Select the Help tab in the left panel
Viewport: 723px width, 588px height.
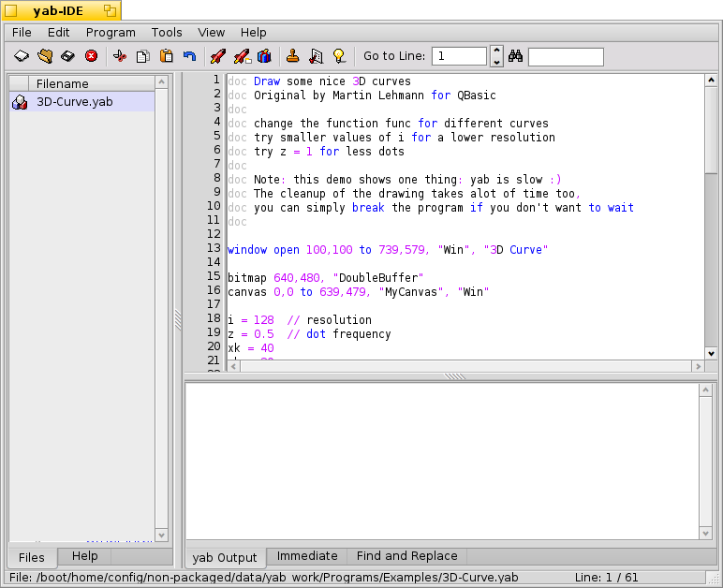pyautogui.click(x=85, y=556)
